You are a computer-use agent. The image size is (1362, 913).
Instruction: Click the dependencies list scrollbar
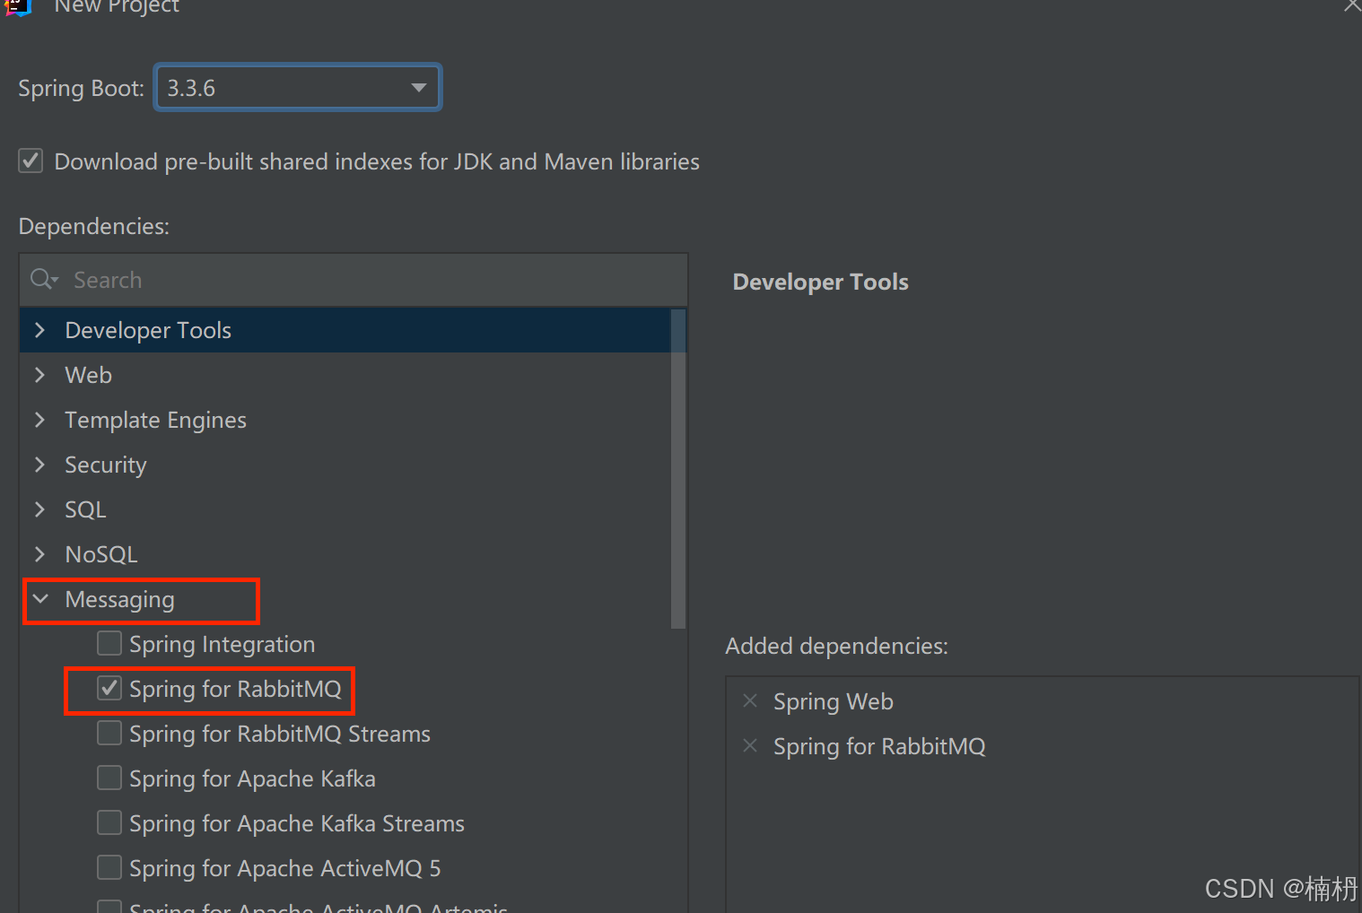677,466
